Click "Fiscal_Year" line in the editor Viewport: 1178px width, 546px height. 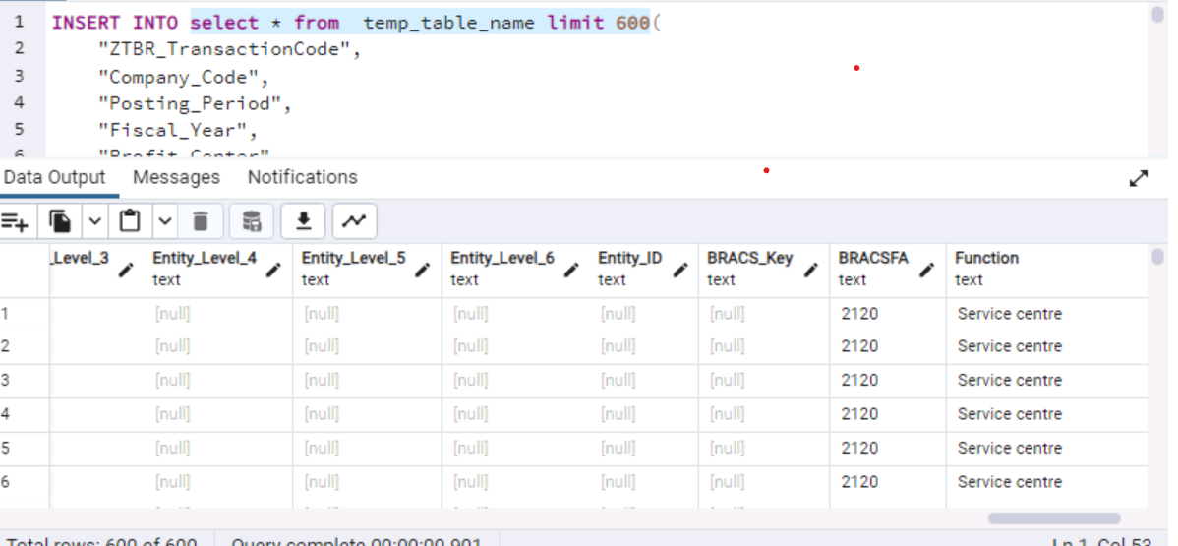pos(178,131)
